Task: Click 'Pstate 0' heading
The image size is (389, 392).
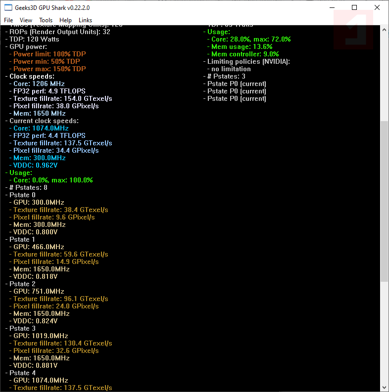Action: click(20, 195)
